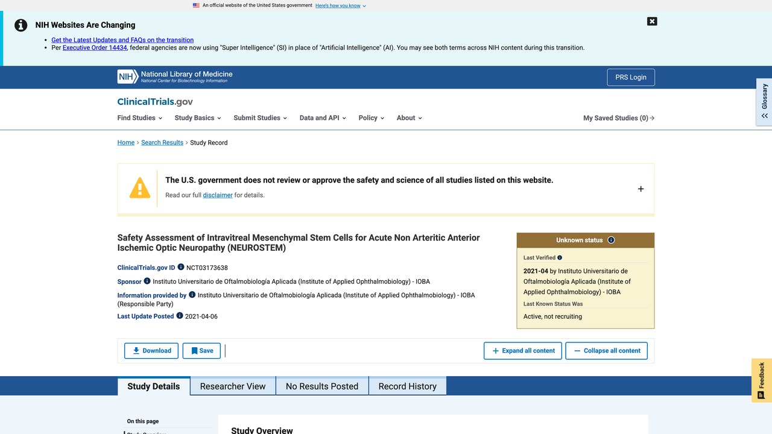Image resolution: width=772 pixels, height=434 pixels.
Task: Switch to the Researcher View tab
Action: click(233, 386)
